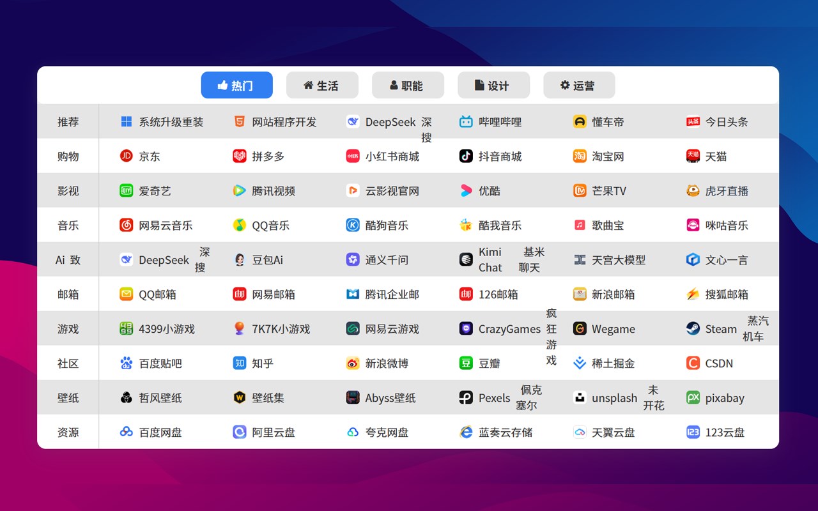Screen dimensions: 818x511
Task: Open the 酷我音乐 link
Action: (500, 225)
